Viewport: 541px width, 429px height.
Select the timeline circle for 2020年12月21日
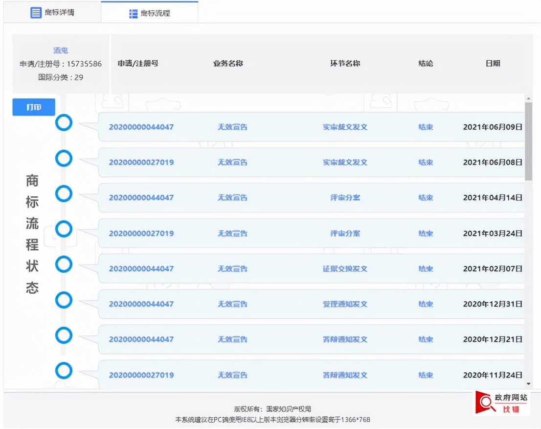pos(64,335)
